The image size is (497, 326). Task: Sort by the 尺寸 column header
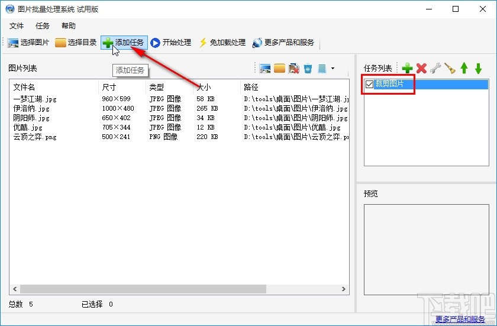tap(109, 87)
